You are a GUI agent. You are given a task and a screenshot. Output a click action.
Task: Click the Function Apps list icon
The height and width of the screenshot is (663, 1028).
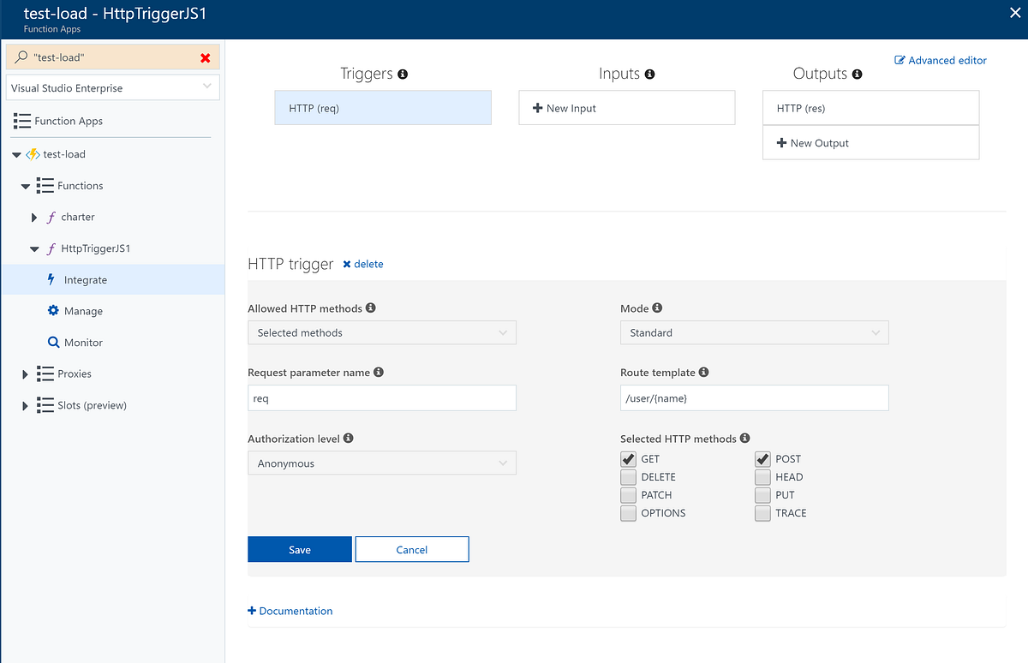point(22,121)
